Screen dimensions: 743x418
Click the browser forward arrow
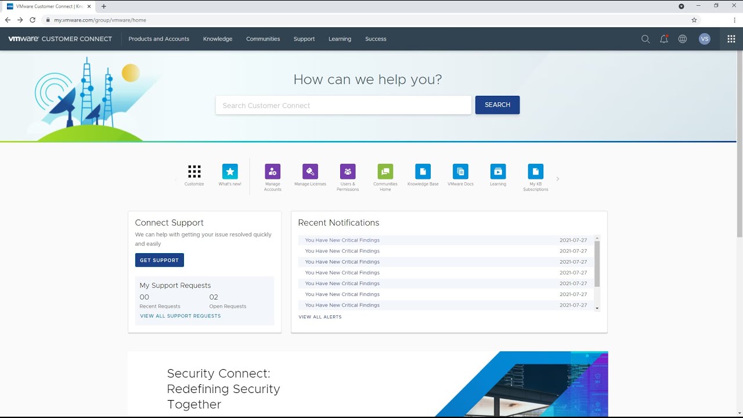tap(20, 20)
